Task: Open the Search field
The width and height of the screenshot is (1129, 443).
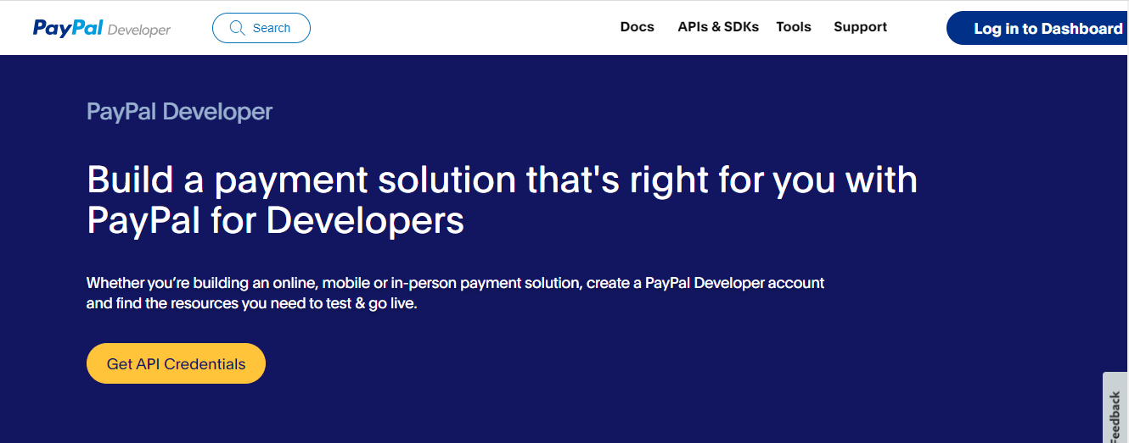Action: point(261,28)
